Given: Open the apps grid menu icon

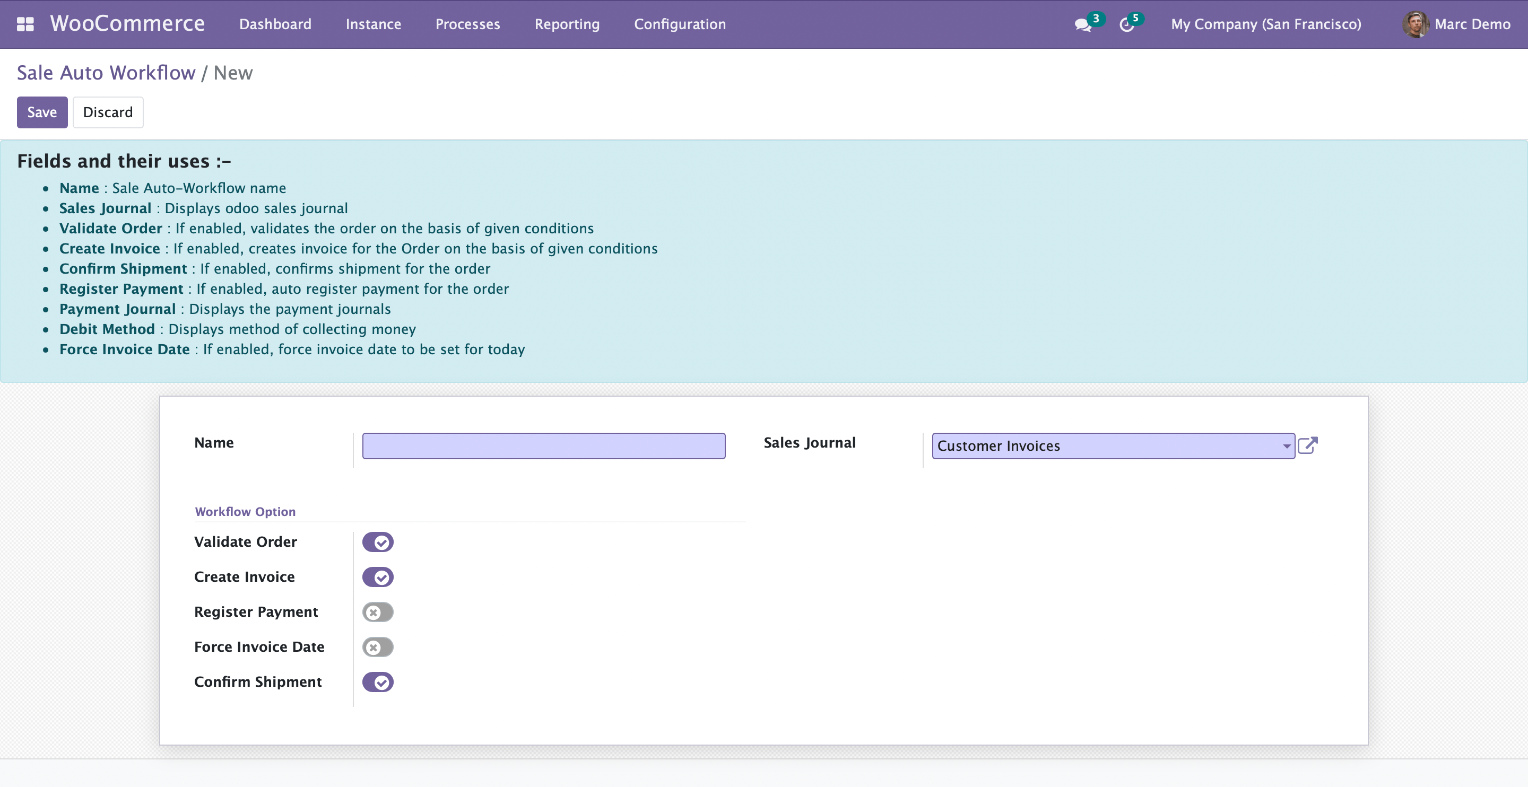Looking at the screenshot, I should click(25, 24).
